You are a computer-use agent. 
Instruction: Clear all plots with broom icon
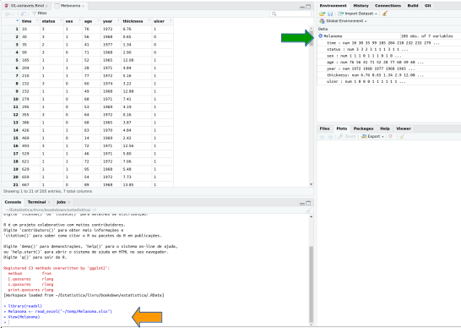[x=402, y=136]
